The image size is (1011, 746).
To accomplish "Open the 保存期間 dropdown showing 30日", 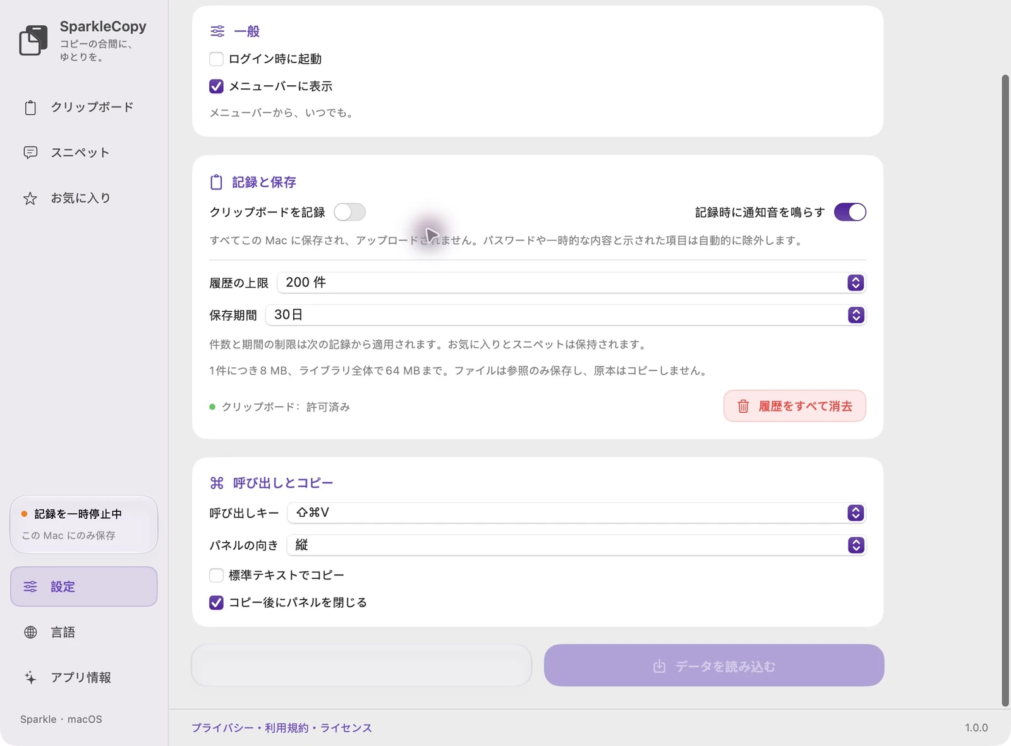I will 566,315.
